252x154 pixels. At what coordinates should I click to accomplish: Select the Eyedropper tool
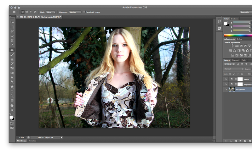click(12, 45)
